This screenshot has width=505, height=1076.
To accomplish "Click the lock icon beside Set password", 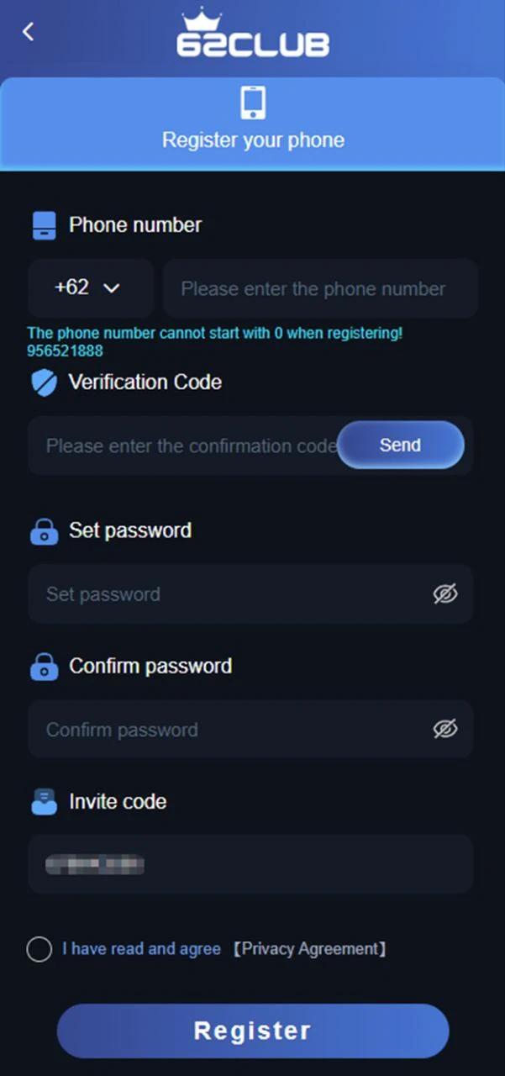I will click(x=44, y=531).
